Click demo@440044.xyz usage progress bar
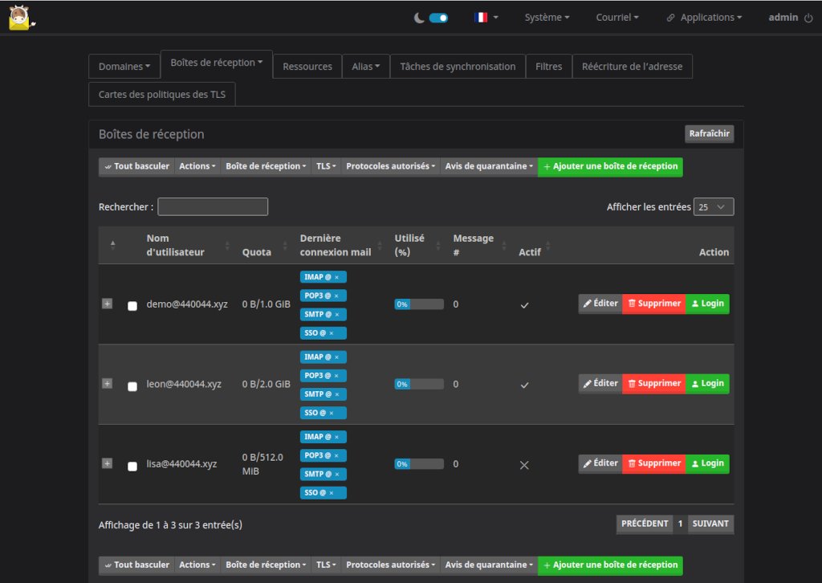The width and height of the screenshot is (822, 583). coord(419,304)
